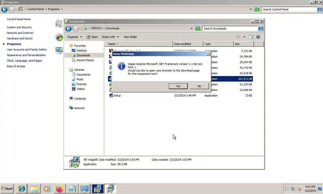The height and width of the screenshot is (194, 323).
Task: Open recent pages dropdown in Downloads window
Action: coord(80,29)
